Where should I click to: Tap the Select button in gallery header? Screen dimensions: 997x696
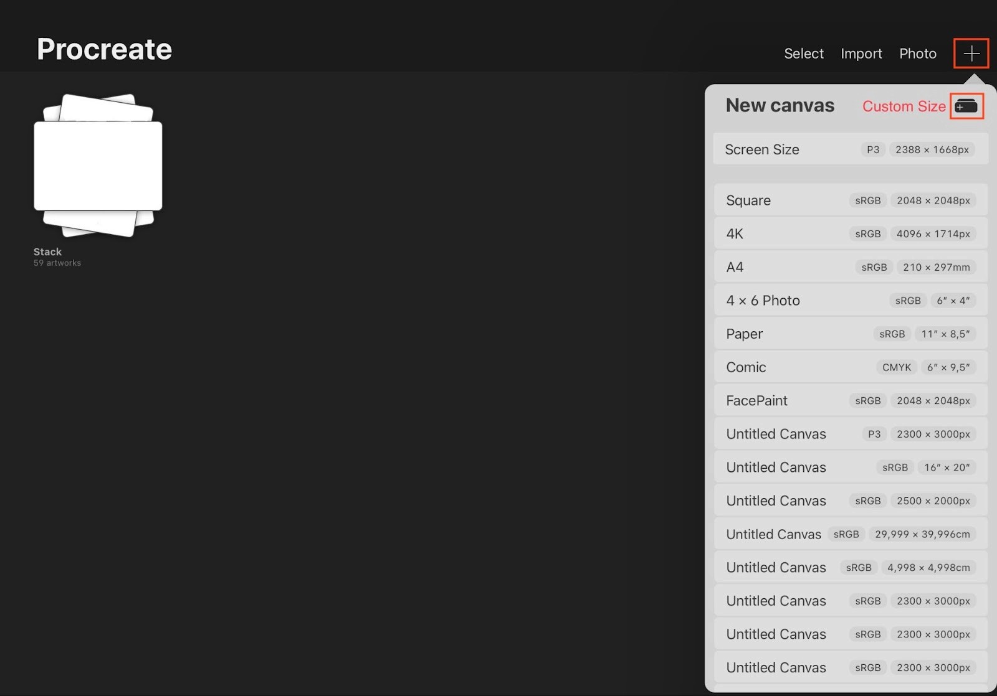(803, 54)
